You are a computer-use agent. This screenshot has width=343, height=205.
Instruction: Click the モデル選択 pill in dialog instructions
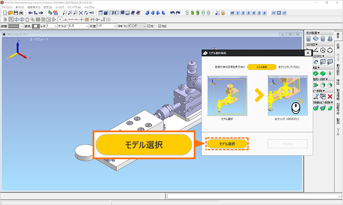[262, 67]
